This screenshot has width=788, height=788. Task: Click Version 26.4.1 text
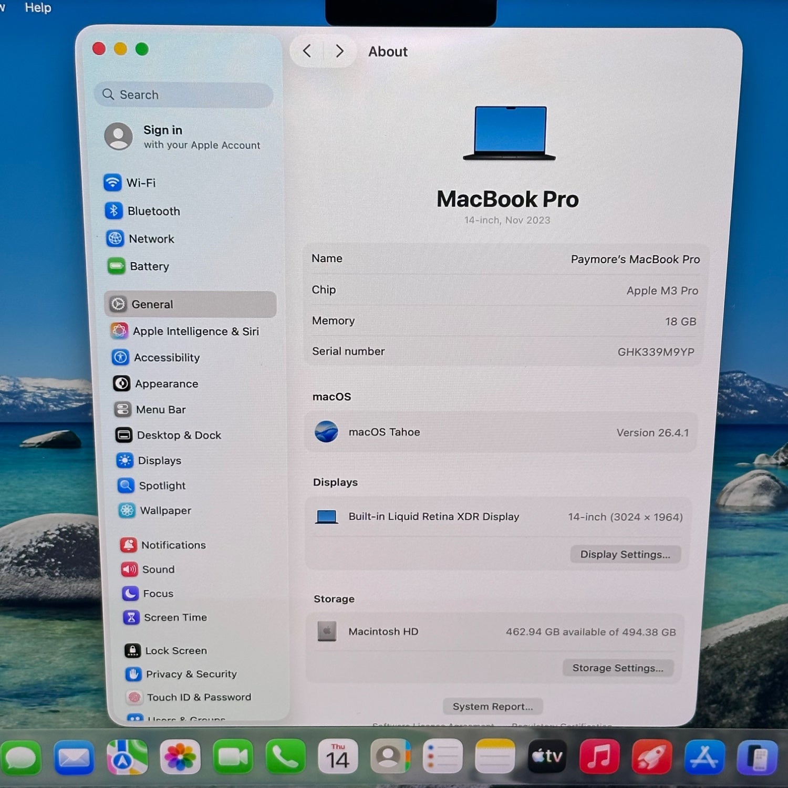(x=652, y=433)
